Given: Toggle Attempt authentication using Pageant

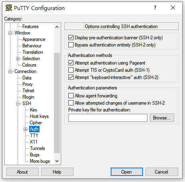Looking at the screenshot, I should [x=71, y=63].
